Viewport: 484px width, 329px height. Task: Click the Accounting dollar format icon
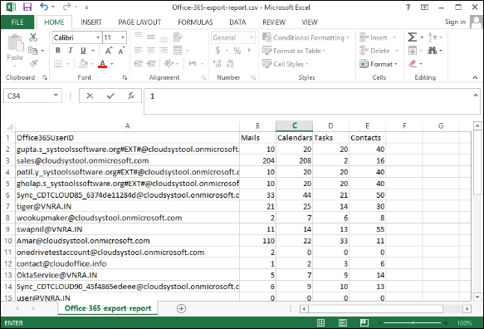[218, 51]
